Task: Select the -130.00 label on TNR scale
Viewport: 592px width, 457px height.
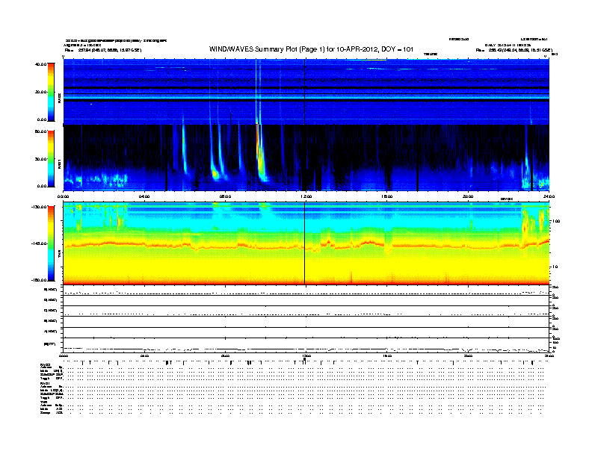Action: coord(40,207)
